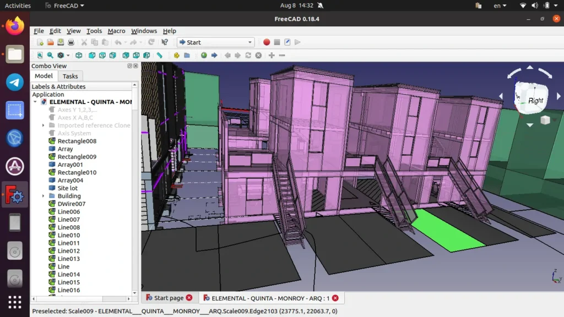Viewport: 564px width, 317px height.
Task: Click the Cut scissors icon
Action: tap(84, 42)
